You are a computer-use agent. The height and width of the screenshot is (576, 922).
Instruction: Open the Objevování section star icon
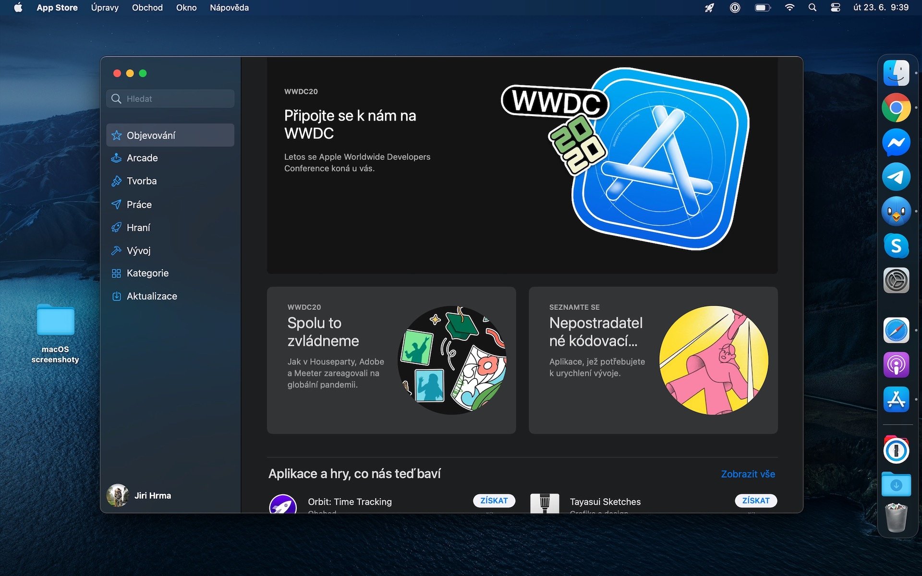(x=116, y=135)
